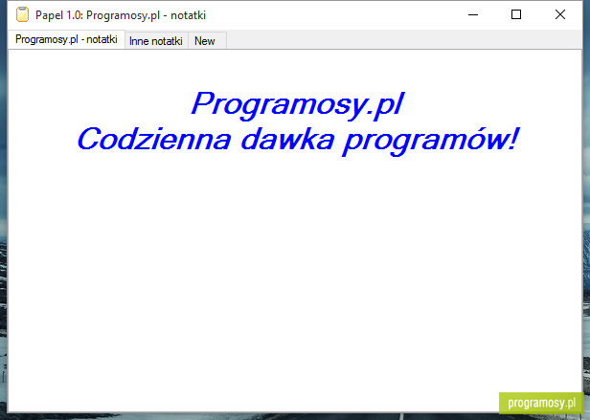Click the Papel notepad icon in title bar
The height and width of the screenshot is (420, 590).
pyautogui.click(x=22, y=14)
